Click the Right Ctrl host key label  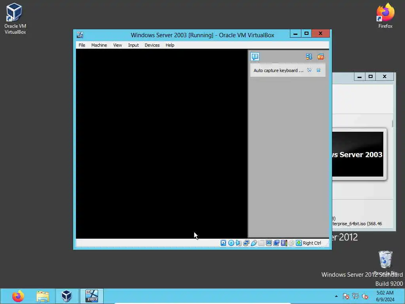click(x=312, y=243)
